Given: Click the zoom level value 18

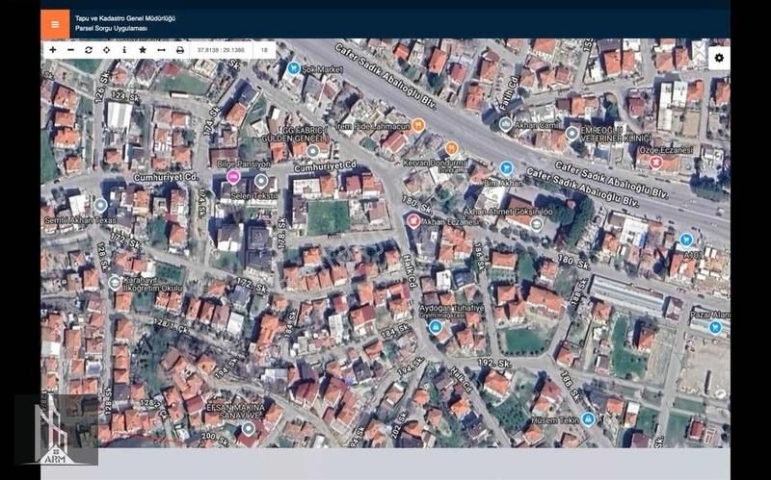Looking at the screenshot, I should coord(264,50).
